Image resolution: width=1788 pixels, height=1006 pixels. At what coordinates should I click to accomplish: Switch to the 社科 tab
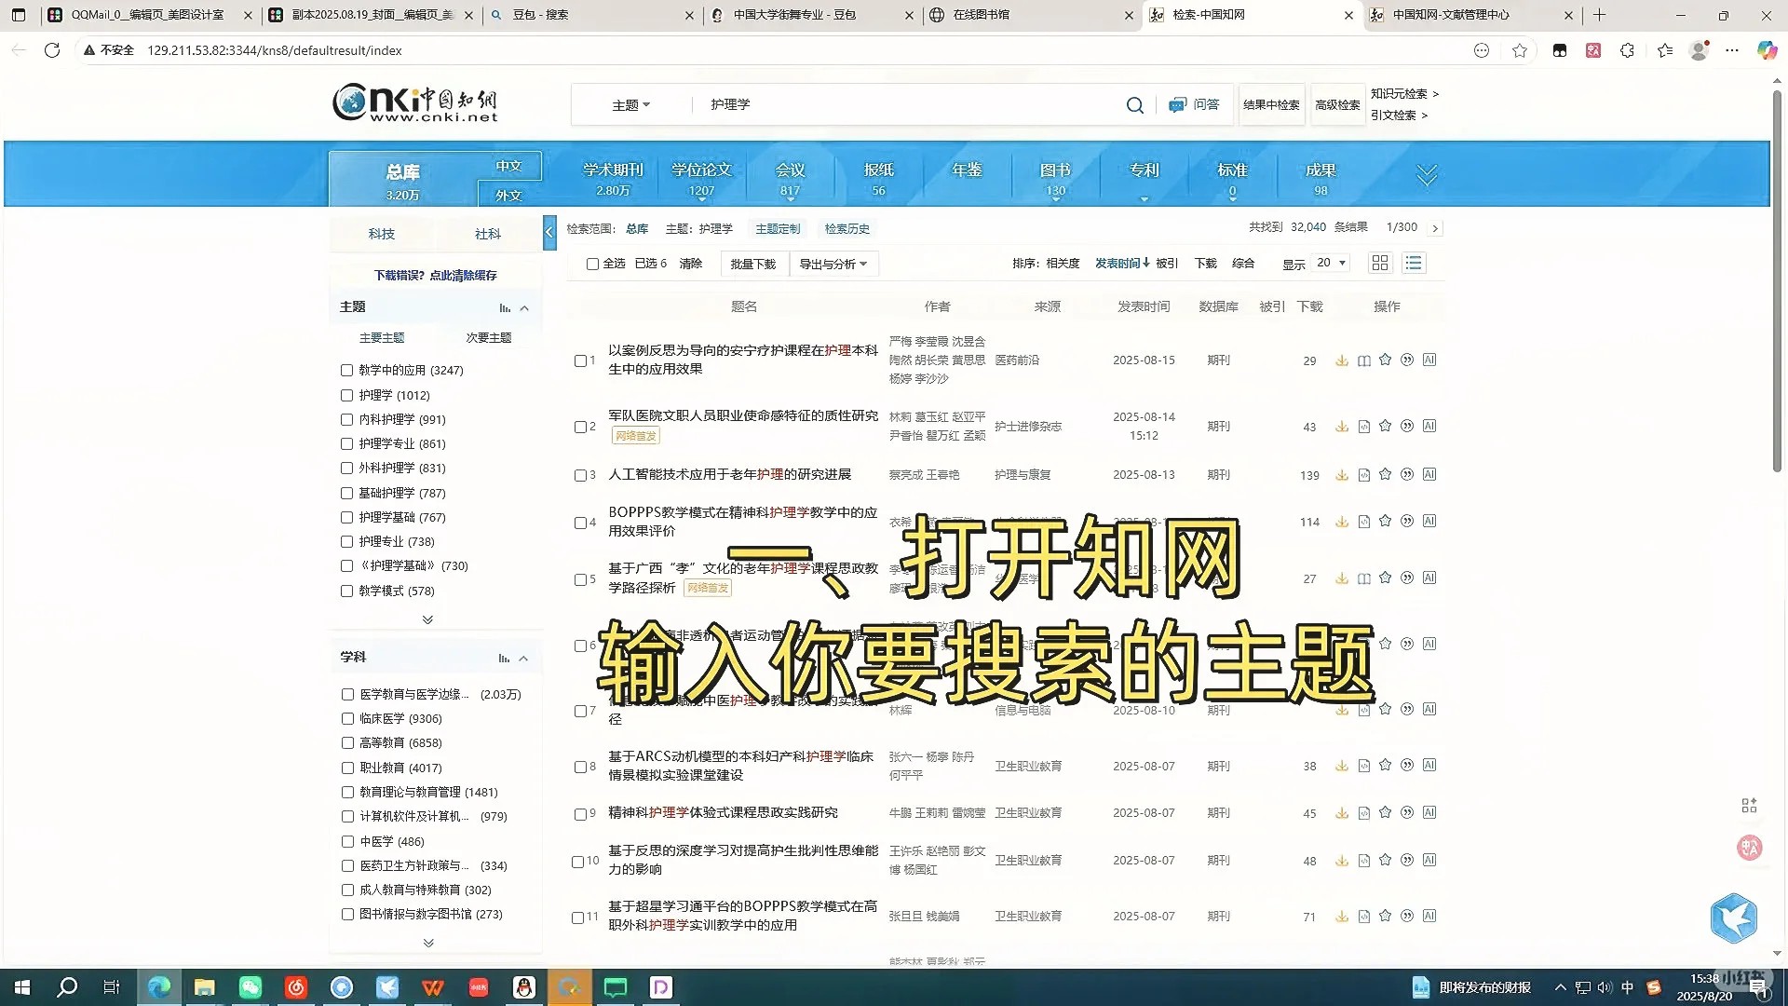[487, 234]
